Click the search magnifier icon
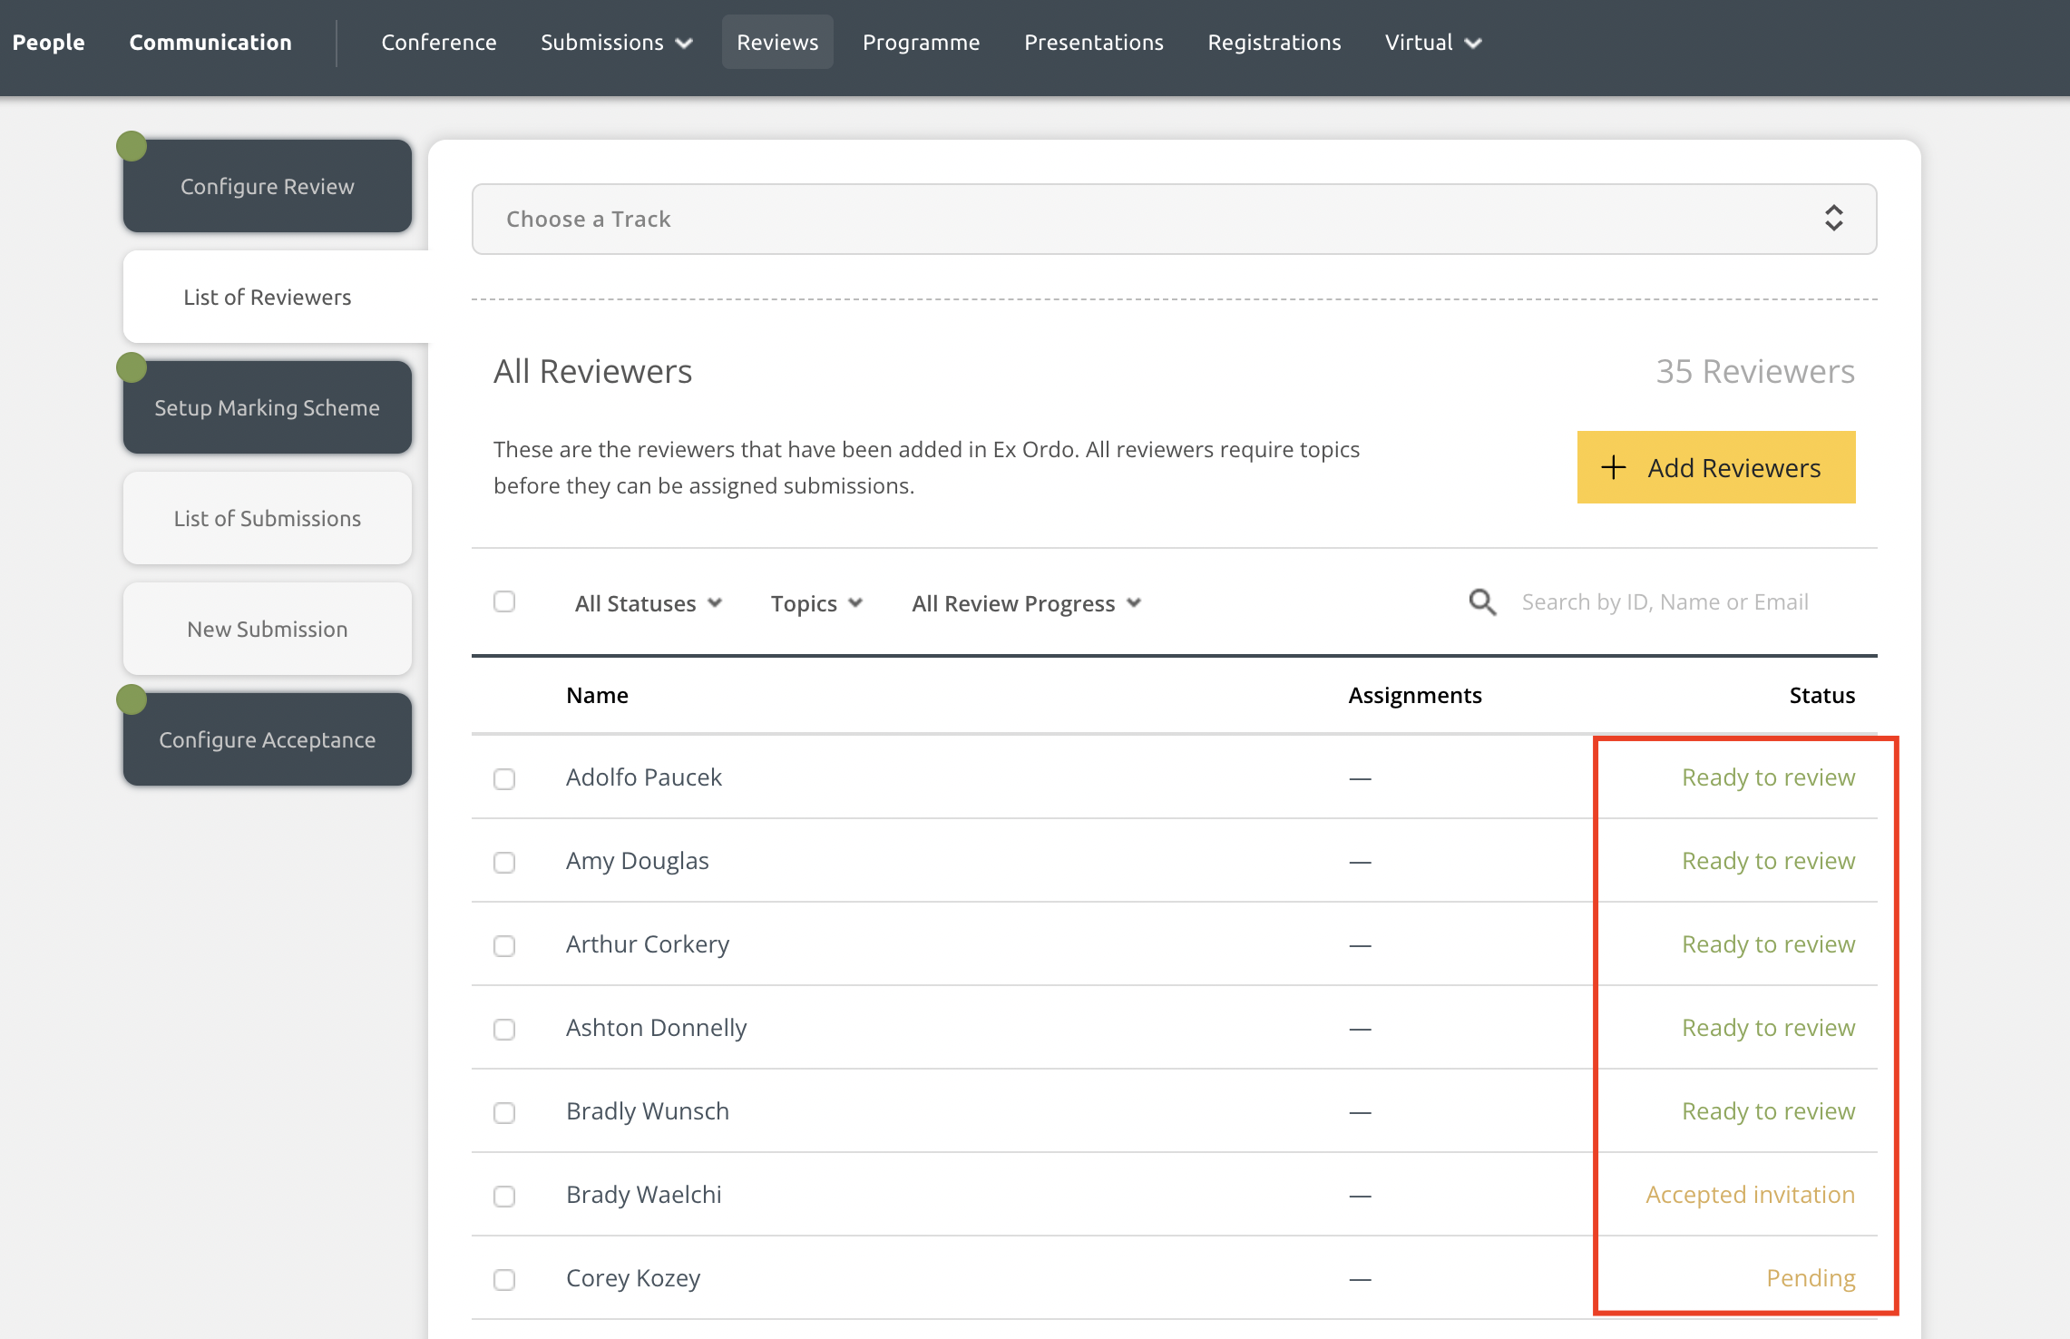This screenshot has height=1339, width=2070. click(x=1482, y=602)
